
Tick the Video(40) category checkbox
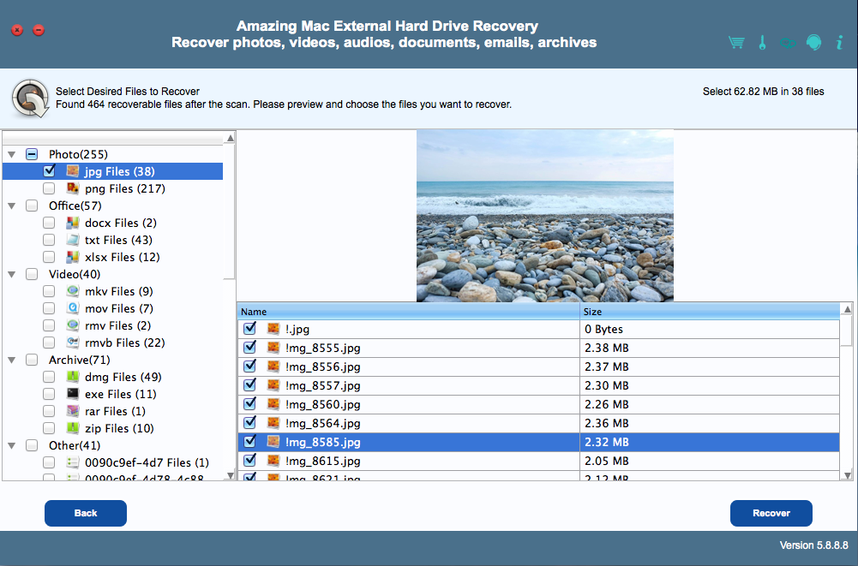point(32,274)
